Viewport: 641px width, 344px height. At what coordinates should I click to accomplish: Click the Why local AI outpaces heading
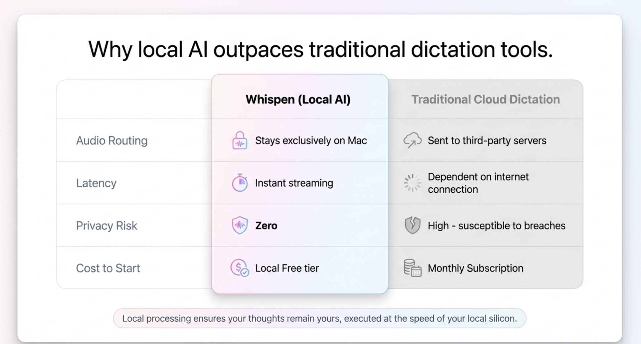pos(320,50)
